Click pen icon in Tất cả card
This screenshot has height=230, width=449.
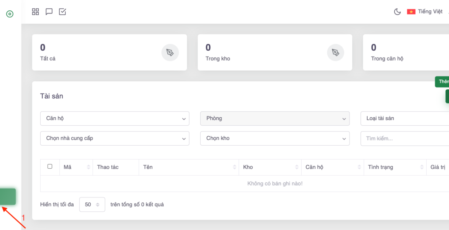click(170, 52)
